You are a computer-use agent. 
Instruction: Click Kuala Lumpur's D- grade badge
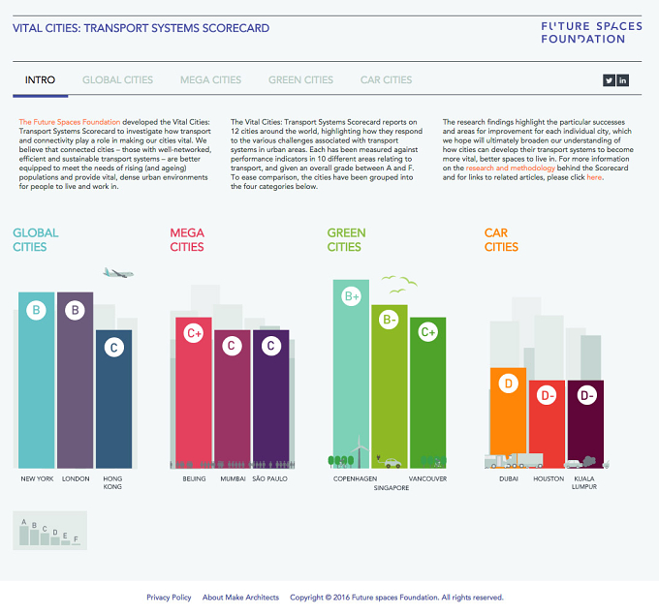coord(586,395)
